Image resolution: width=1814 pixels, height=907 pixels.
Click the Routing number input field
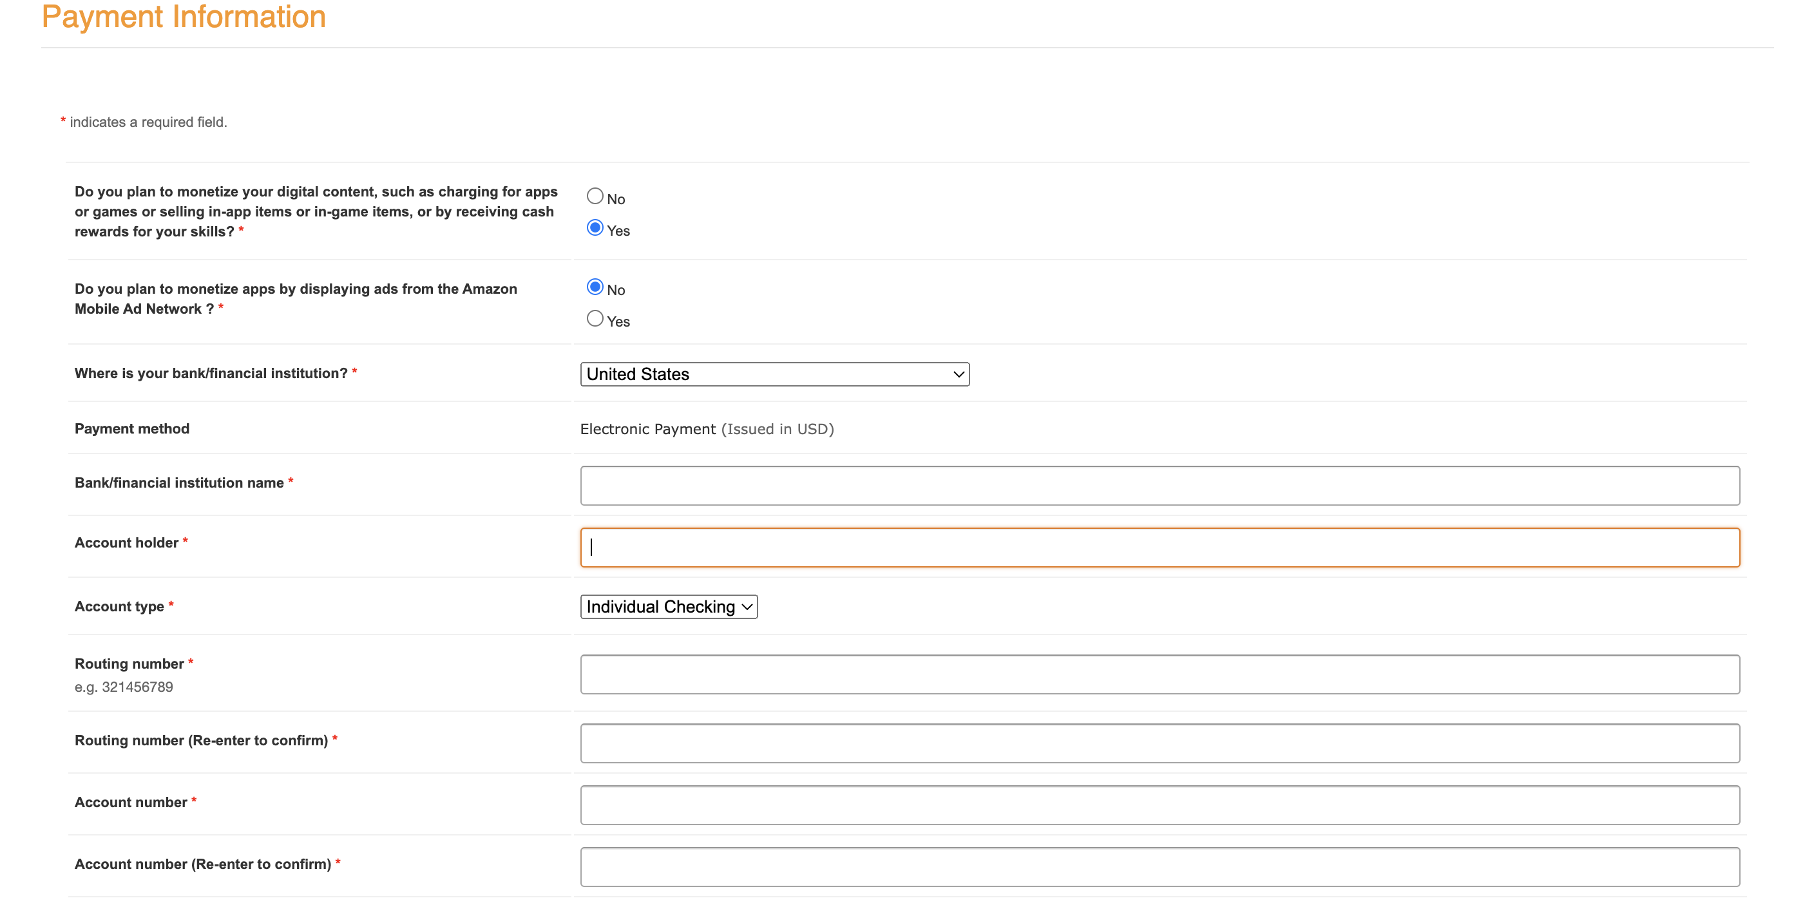tap(1160, 674)
